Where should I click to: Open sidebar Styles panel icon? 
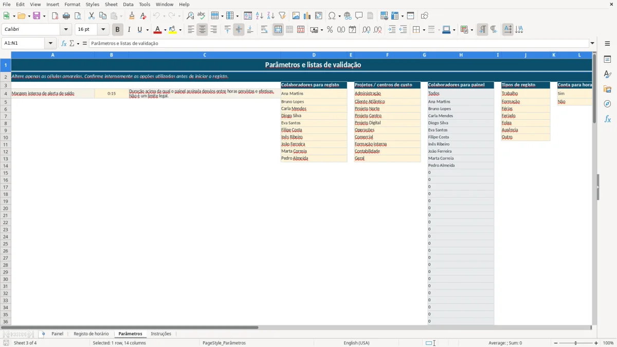click(607, 74)
